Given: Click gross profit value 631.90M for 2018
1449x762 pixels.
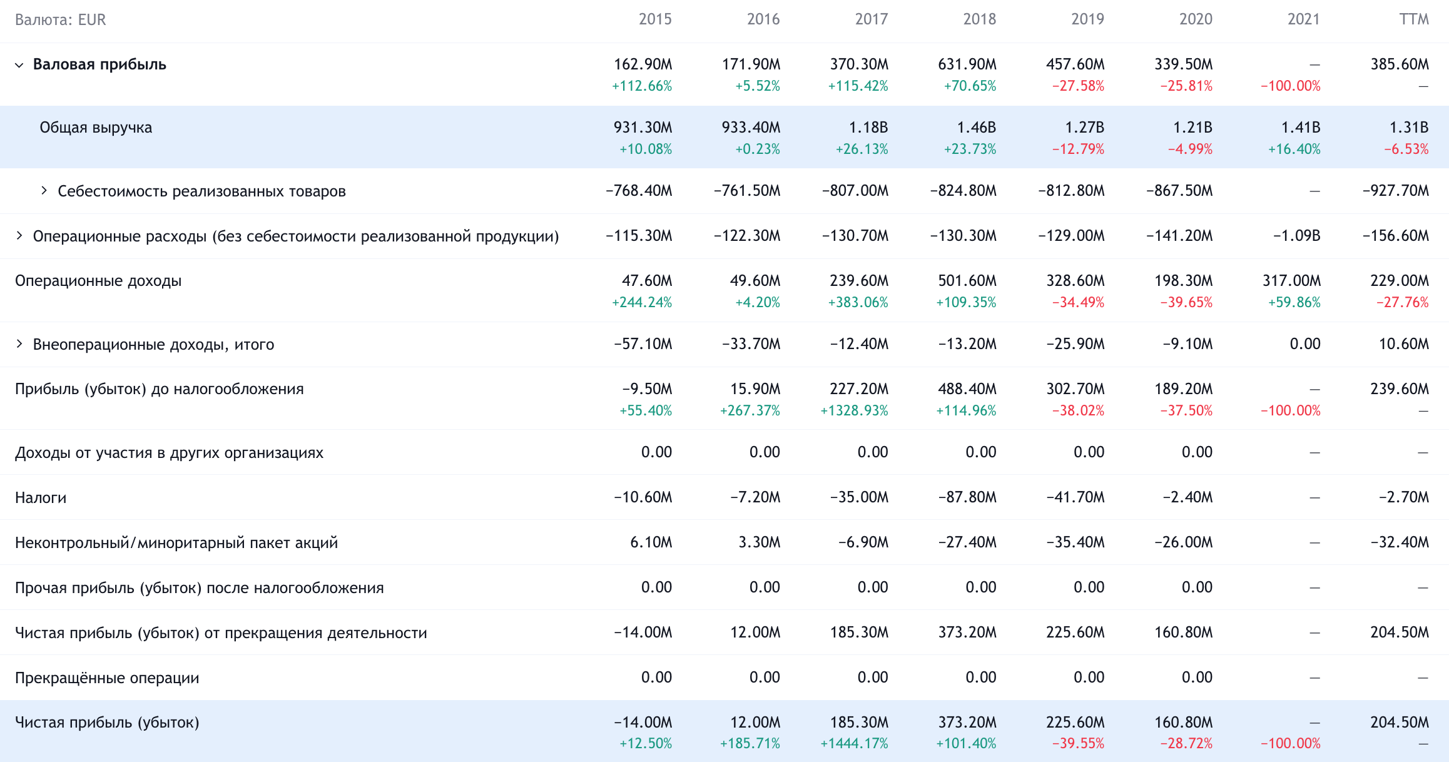Looking at the screenshot, I should [967, 64].
